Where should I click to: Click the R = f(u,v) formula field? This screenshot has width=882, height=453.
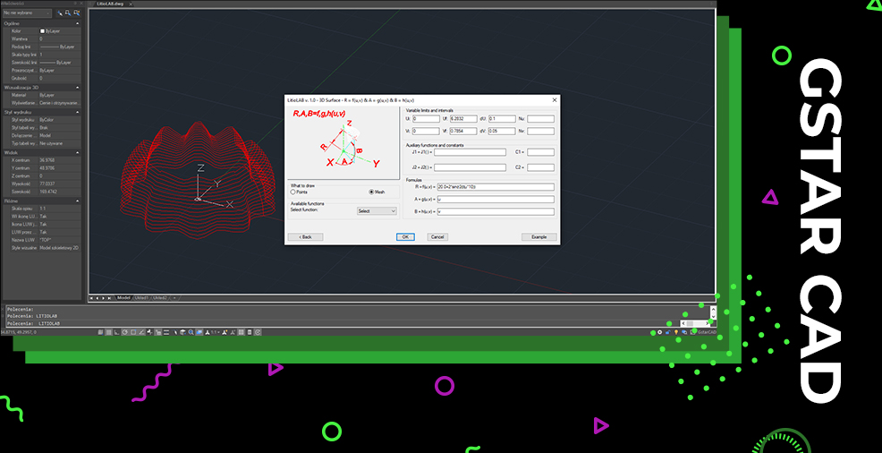(496, 186)
